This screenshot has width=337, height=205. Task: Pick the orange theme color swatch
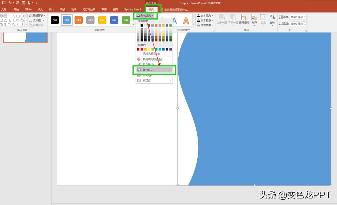tap(156, 26)
